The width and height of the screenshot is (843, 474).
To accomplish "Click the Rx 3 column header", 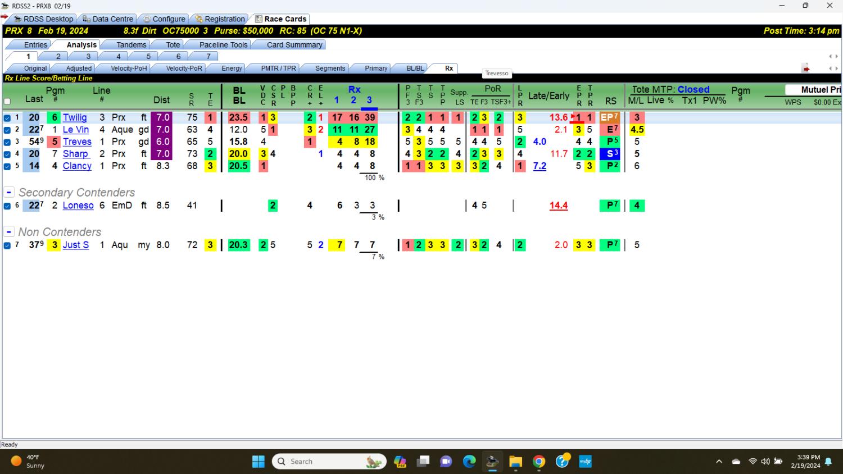I will pos(369,101).
